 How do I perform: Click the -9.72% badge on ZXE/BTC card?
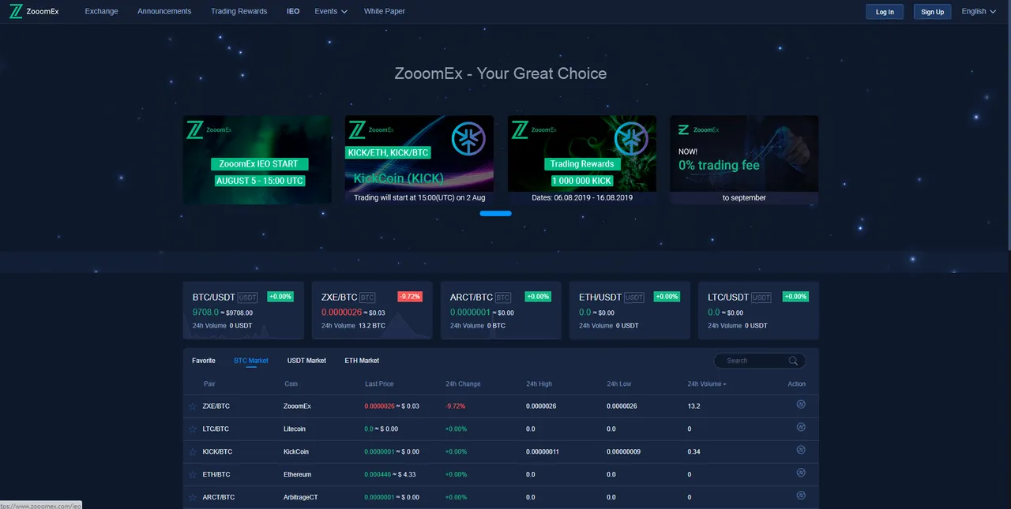point(409,297)
